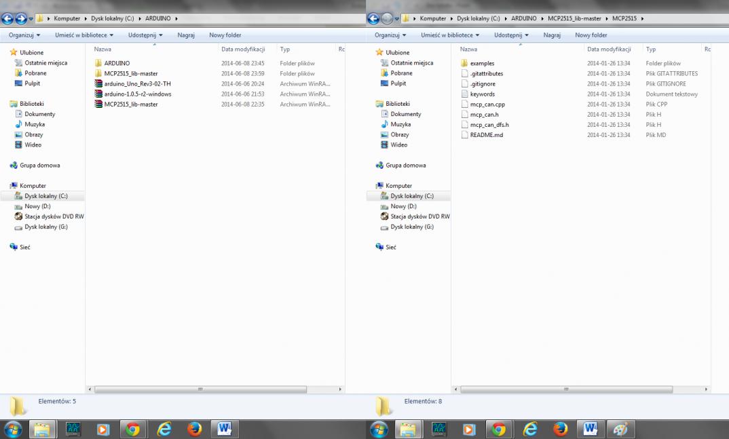Sort by Data modyfikacji in the right window

[609, 50]
